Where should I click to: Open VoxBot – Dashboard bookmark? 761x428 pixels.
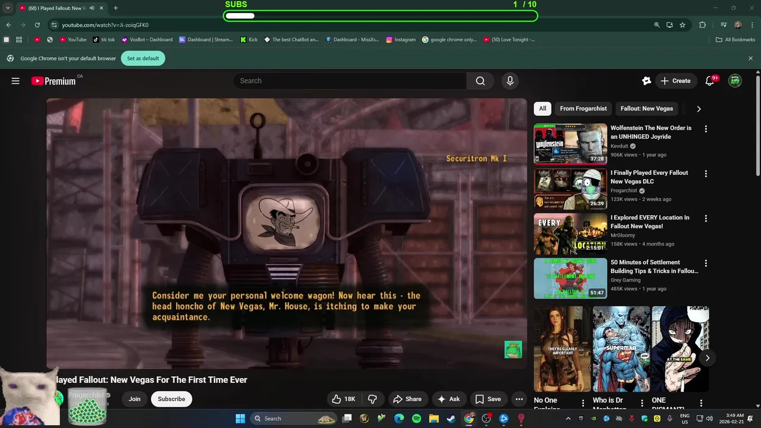[147, 40]
